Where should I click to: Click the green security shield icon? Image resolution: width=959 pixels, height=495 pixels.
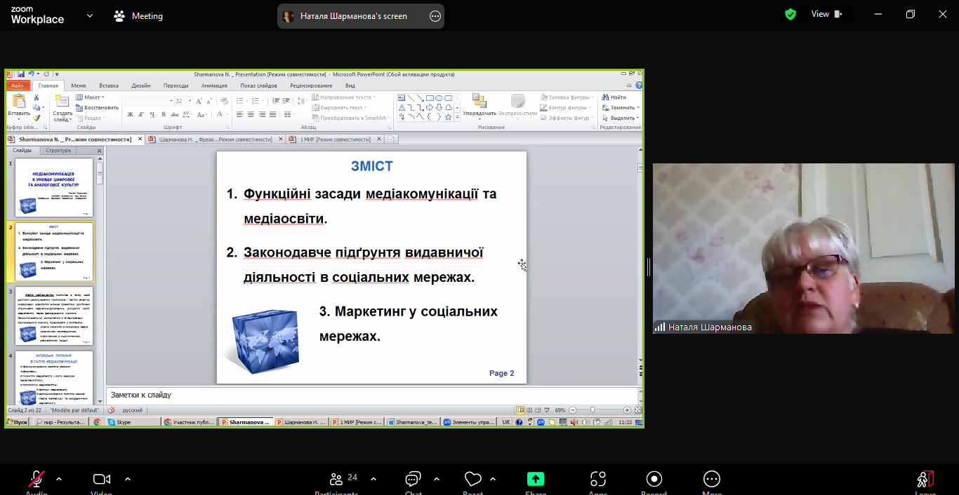click(791, 15)
